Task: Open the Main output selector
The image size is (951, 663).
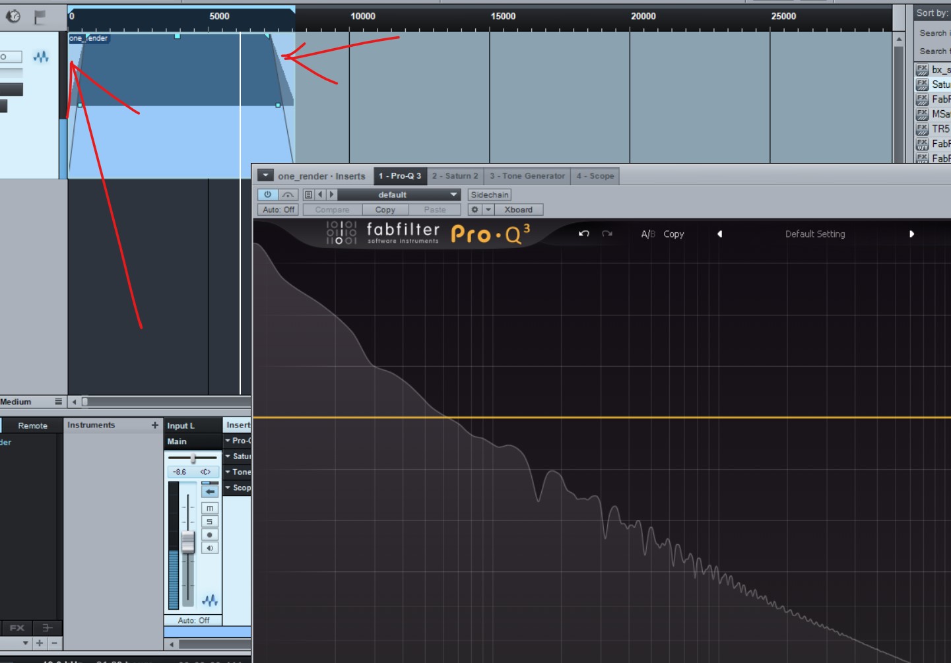Action: point(193,441)
